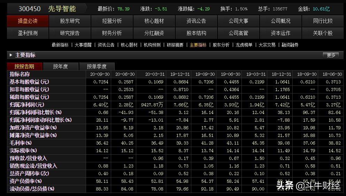Select 总资产周转率(次) row label
Image resolution: width=346 pixels, height=196 pixels.
pyautogui.click(x=29, y=173)
